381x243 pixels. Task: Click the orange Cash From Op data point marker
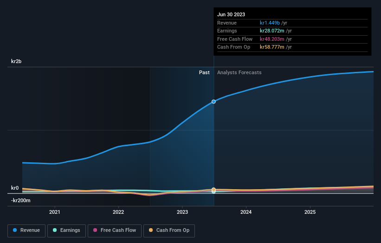point(213,190)
